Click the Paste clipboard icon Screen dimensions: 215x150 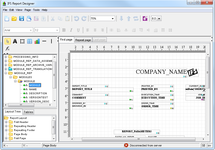67,18
